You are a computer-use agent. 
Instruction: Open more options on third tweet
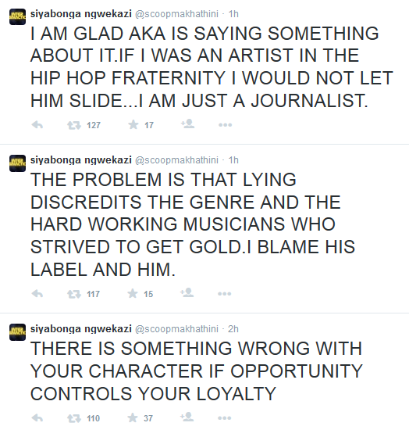click(225, 418)
